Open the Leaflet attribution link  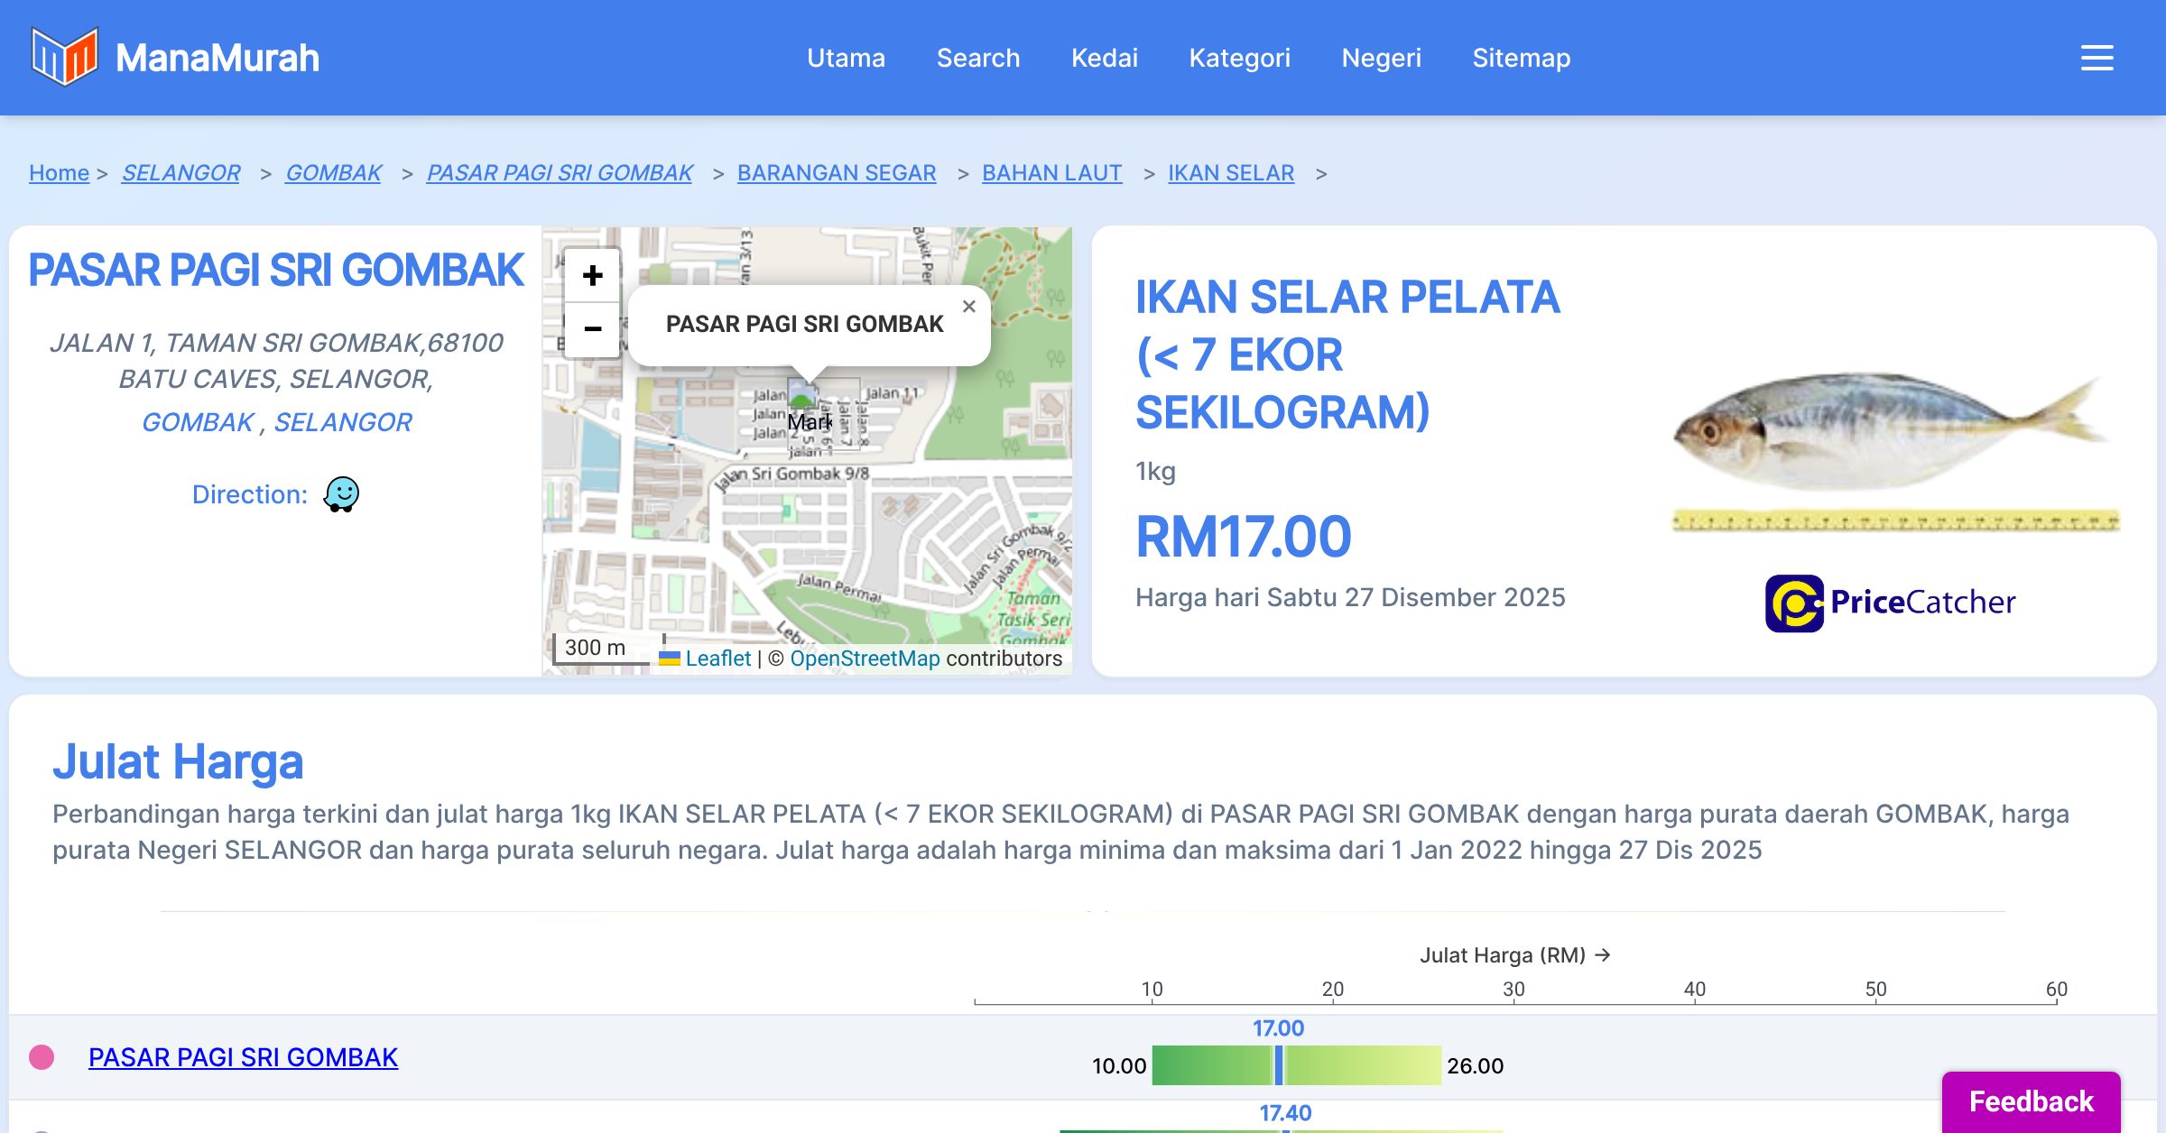coord(717,659)
